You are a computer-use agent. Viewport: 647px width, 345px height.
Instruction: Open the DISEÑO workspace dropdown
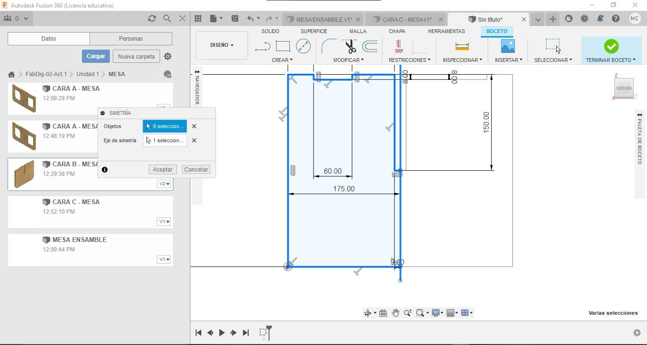pos(222,45)
